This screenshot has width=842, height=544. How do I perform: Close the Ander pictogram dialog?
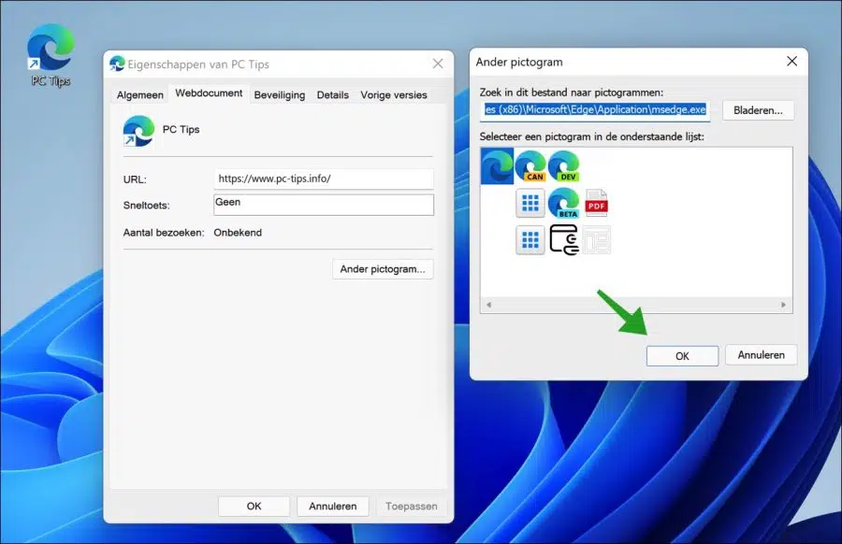[x=791, y=62]
